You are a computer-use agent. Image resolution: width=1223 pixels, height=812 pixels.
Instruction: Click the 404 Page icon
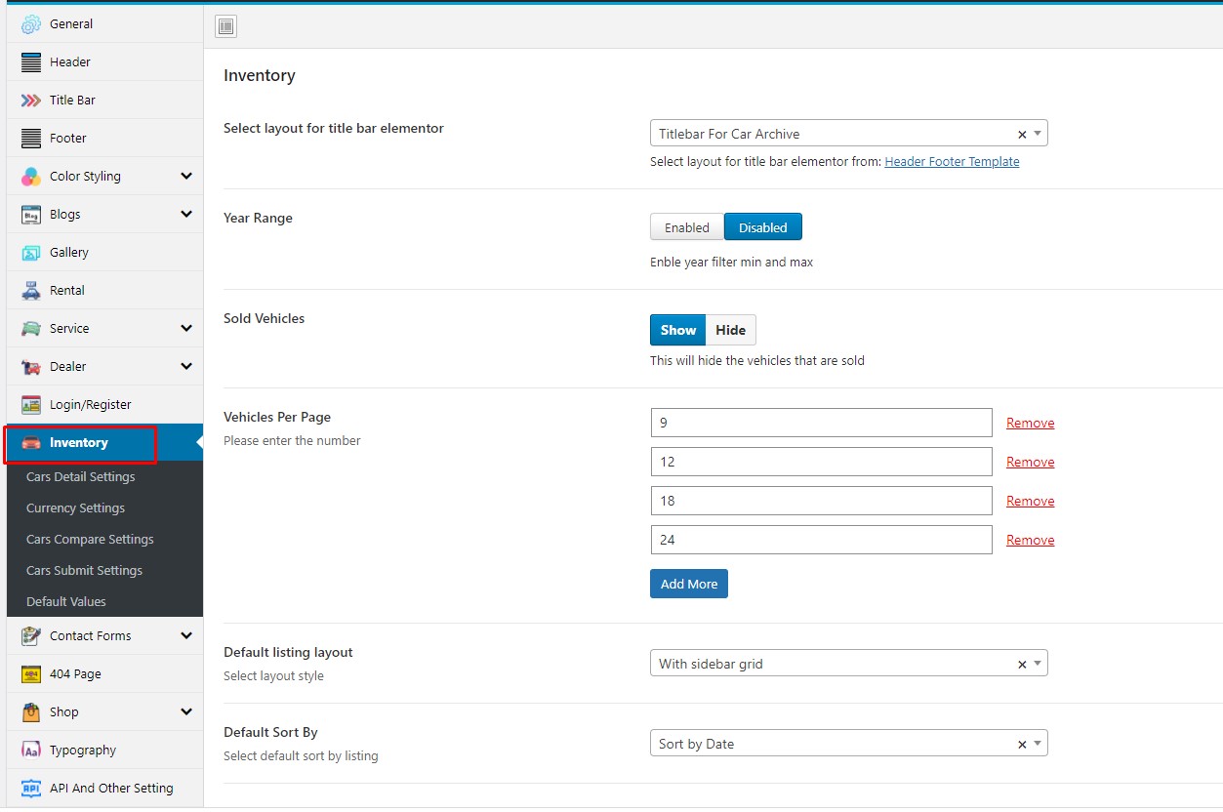pos(31,674)
